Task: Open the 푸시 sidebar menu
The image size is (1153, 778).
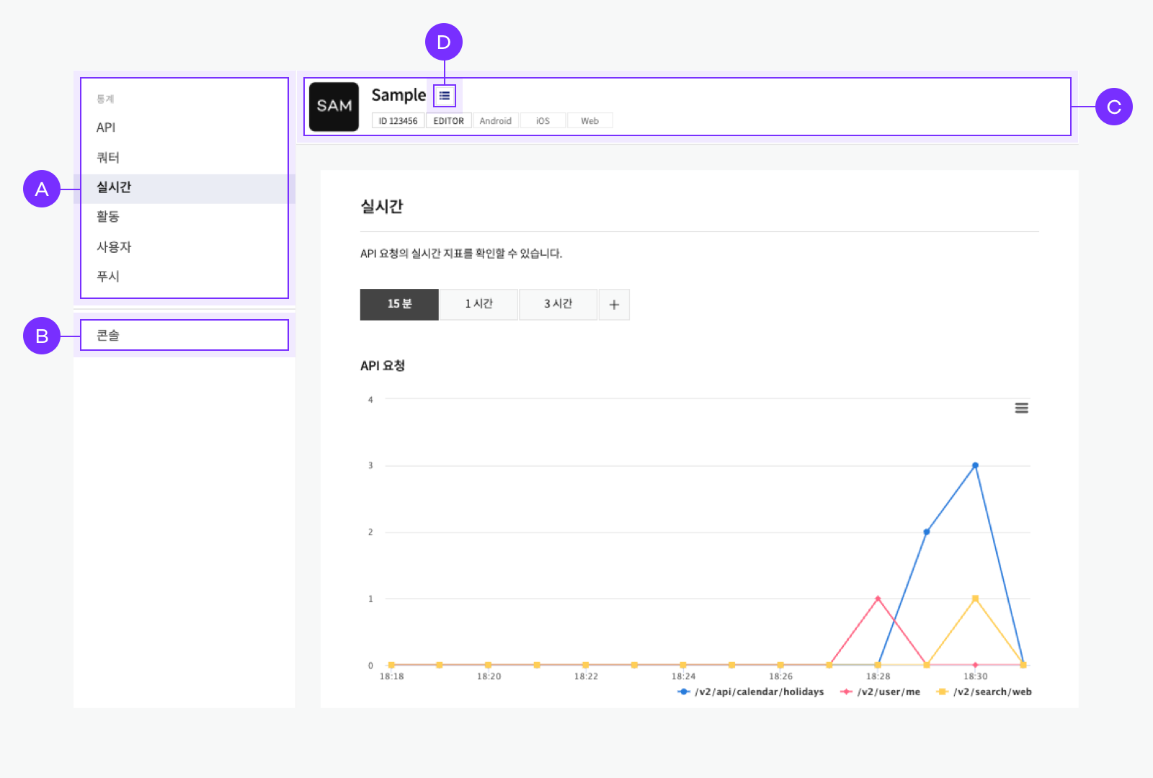Action: (184, 277)
